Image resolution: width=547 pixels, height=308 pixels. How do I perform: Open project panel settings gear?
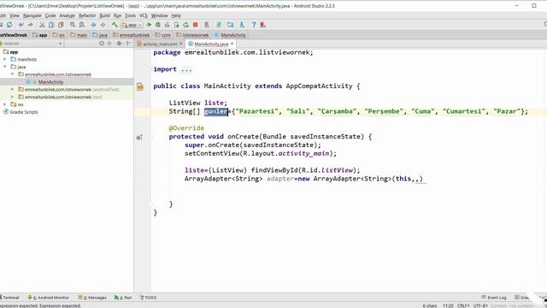coord(120,44)
